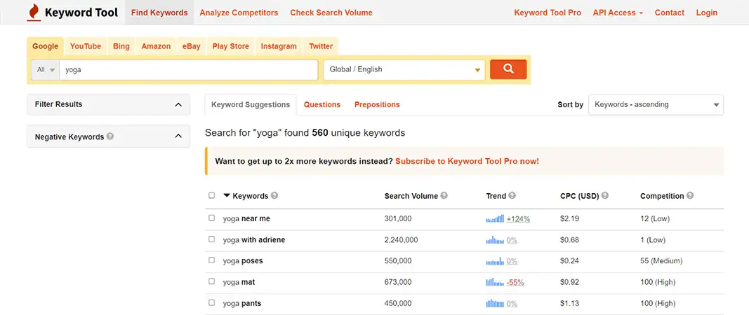Click help icon beside CPC (USD) header

[605, 196]
